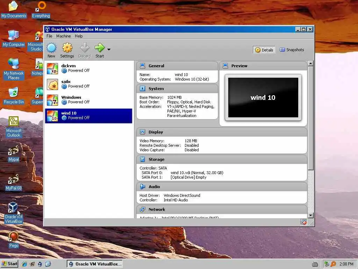This screenshot has height=269, width=358.
Task: Click the clock showing 2:08 PM
Action: (346, 264)
